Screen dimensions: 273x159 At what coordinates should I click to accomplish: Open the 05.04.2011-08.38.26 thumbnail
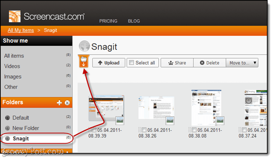156,108
